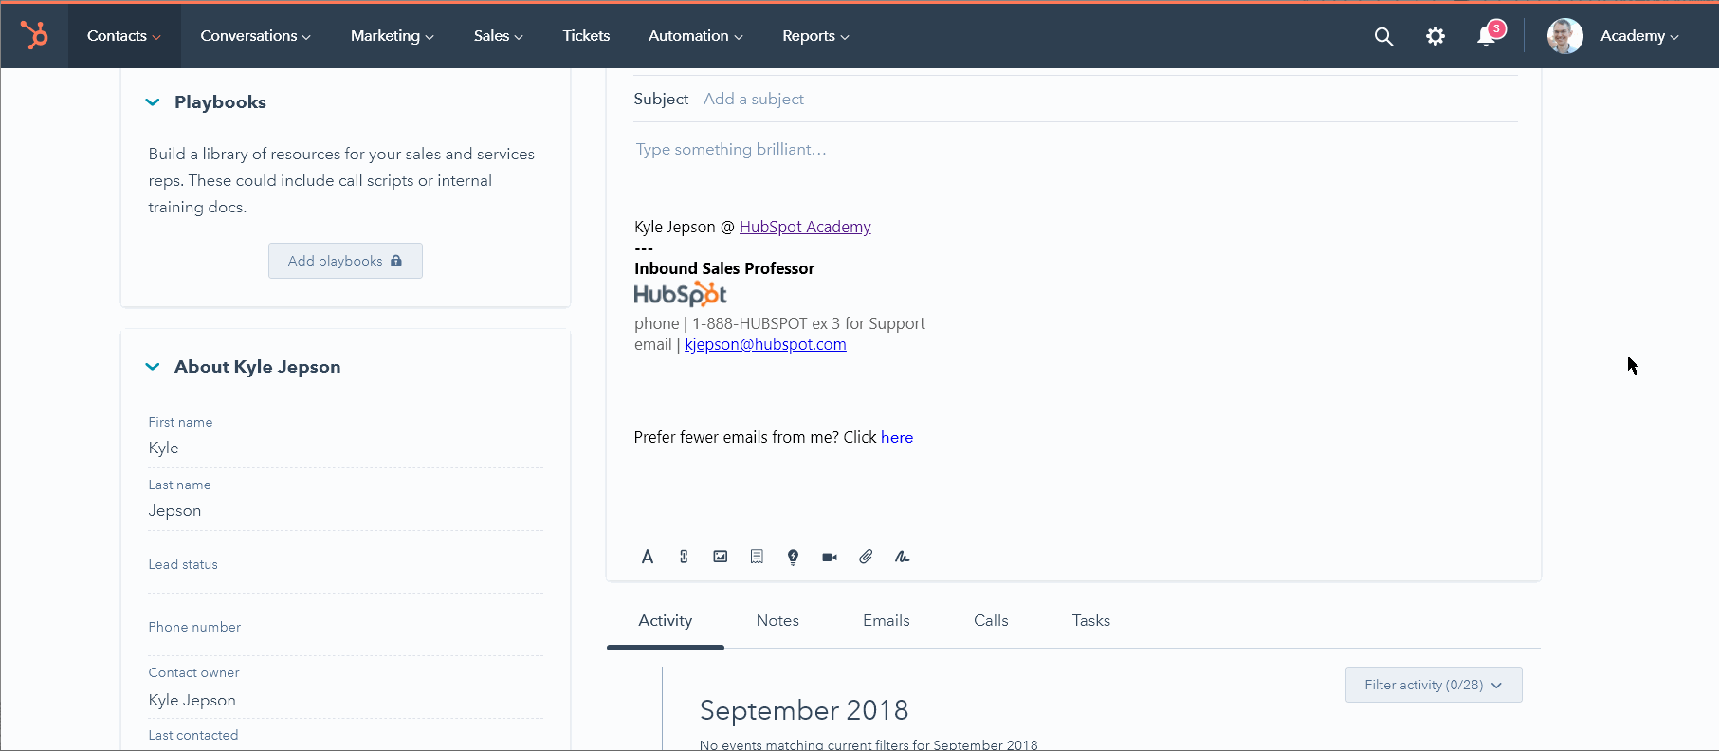Screen dimensions: 1719x751
Task: Insert a snippet or document icon
Action: point(757,557)
